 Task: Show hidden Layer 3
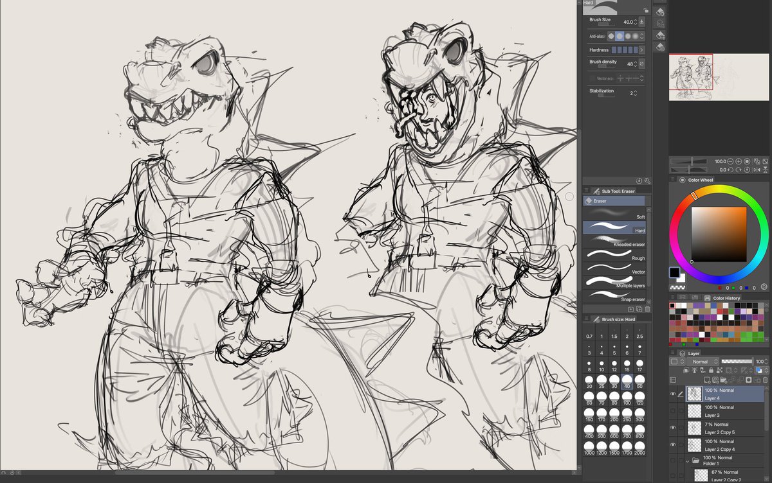673,411
